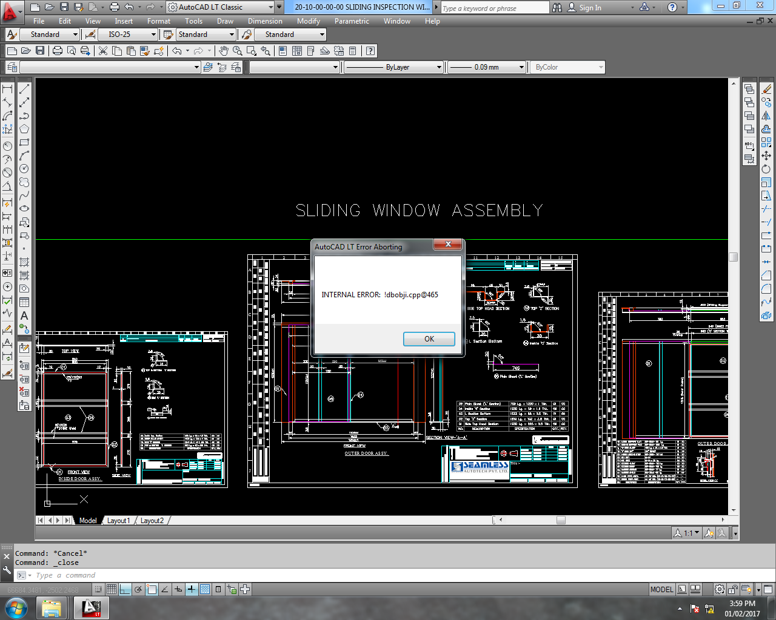Image resolution: width=776 pixels, height=620 pixels.
Task: Open Plot Preview from Standard toolbar
Action: (72, 51)
